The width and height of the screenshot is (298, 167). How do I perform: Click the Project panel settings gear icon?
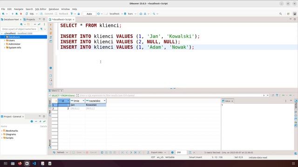(32, 122)
